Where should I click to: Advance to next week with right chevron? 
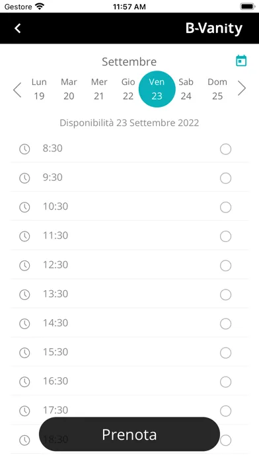click(x=241, y=88)
